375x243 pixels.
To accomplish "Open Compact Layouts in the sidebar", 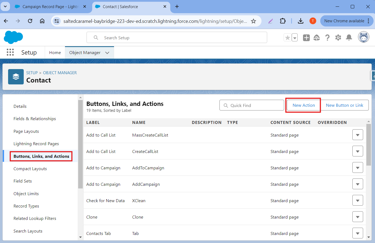I will pyautogui.click(x=30, y=169).
